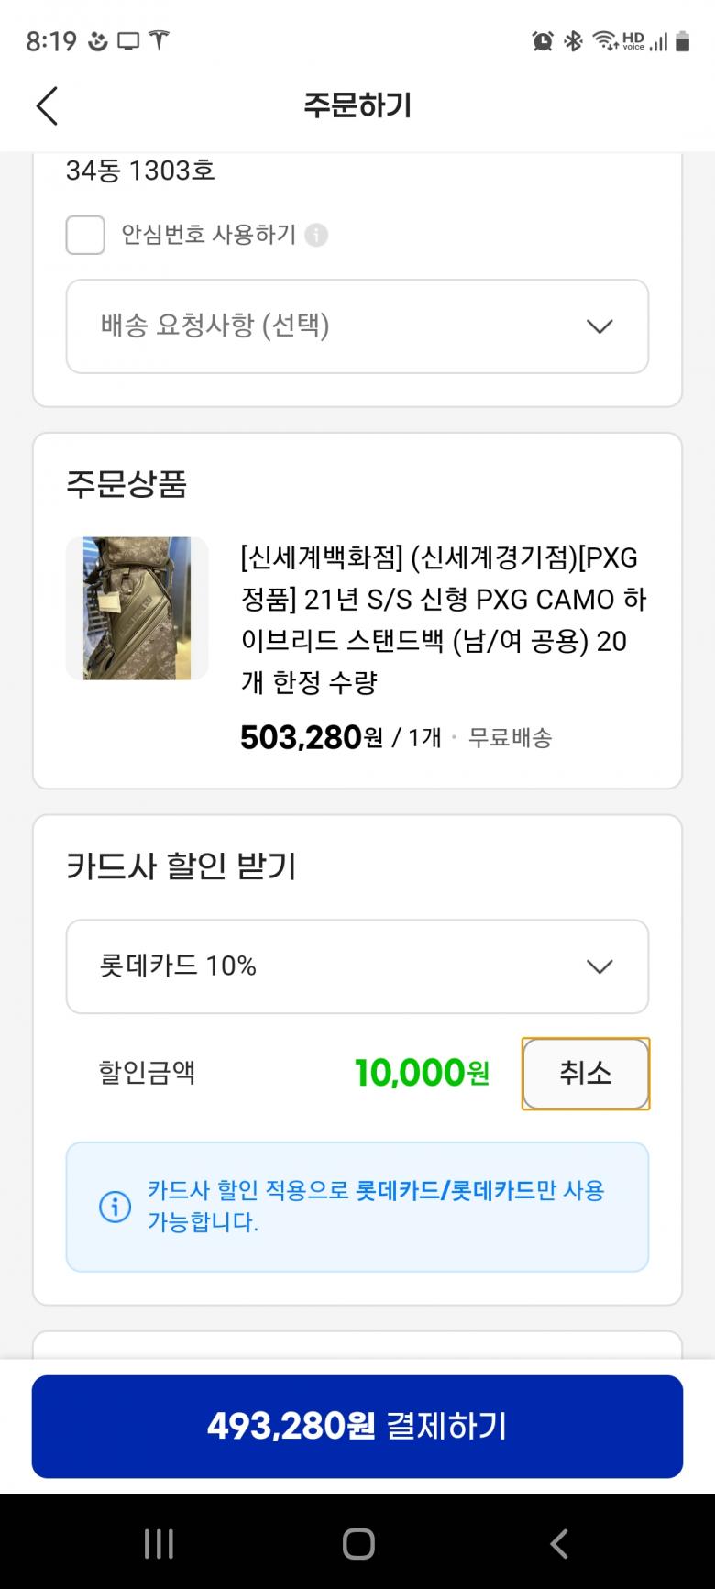Open the 배송 요청사항 dropdown
Image resolution: width=715 pixels, height=1589 pixels.
pyautogui.click(x=357, y=326)
